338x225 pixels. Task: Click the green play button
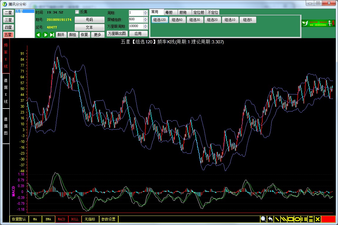coord(45,35)
